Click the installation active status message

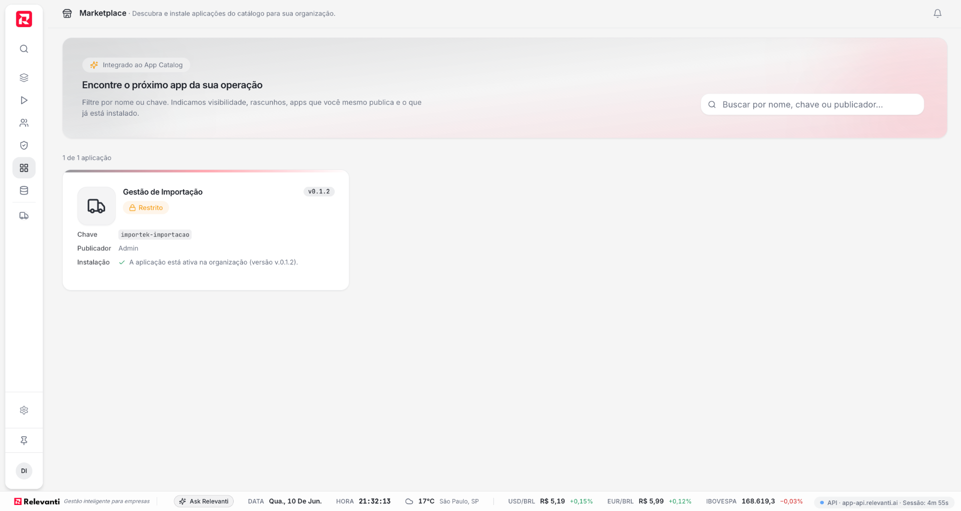click(213, 263)
